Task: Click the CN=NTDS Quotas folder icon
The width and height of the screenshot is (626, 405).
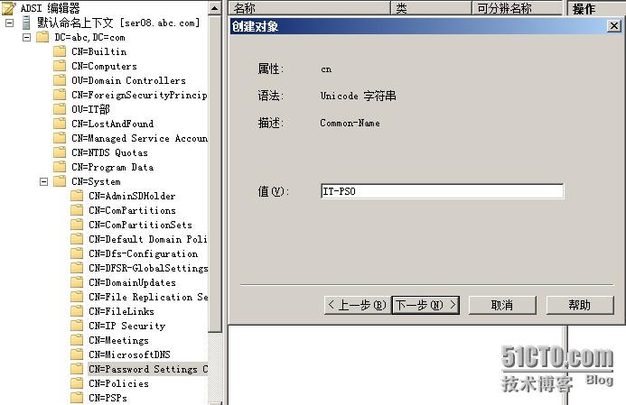Action: pos(60,152)
